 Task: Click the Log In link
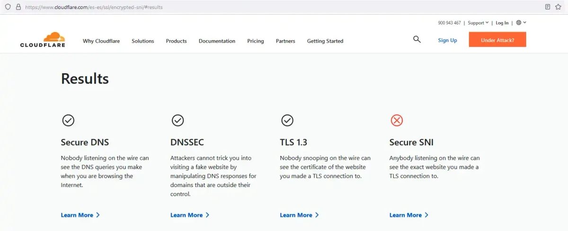[502, 23]
